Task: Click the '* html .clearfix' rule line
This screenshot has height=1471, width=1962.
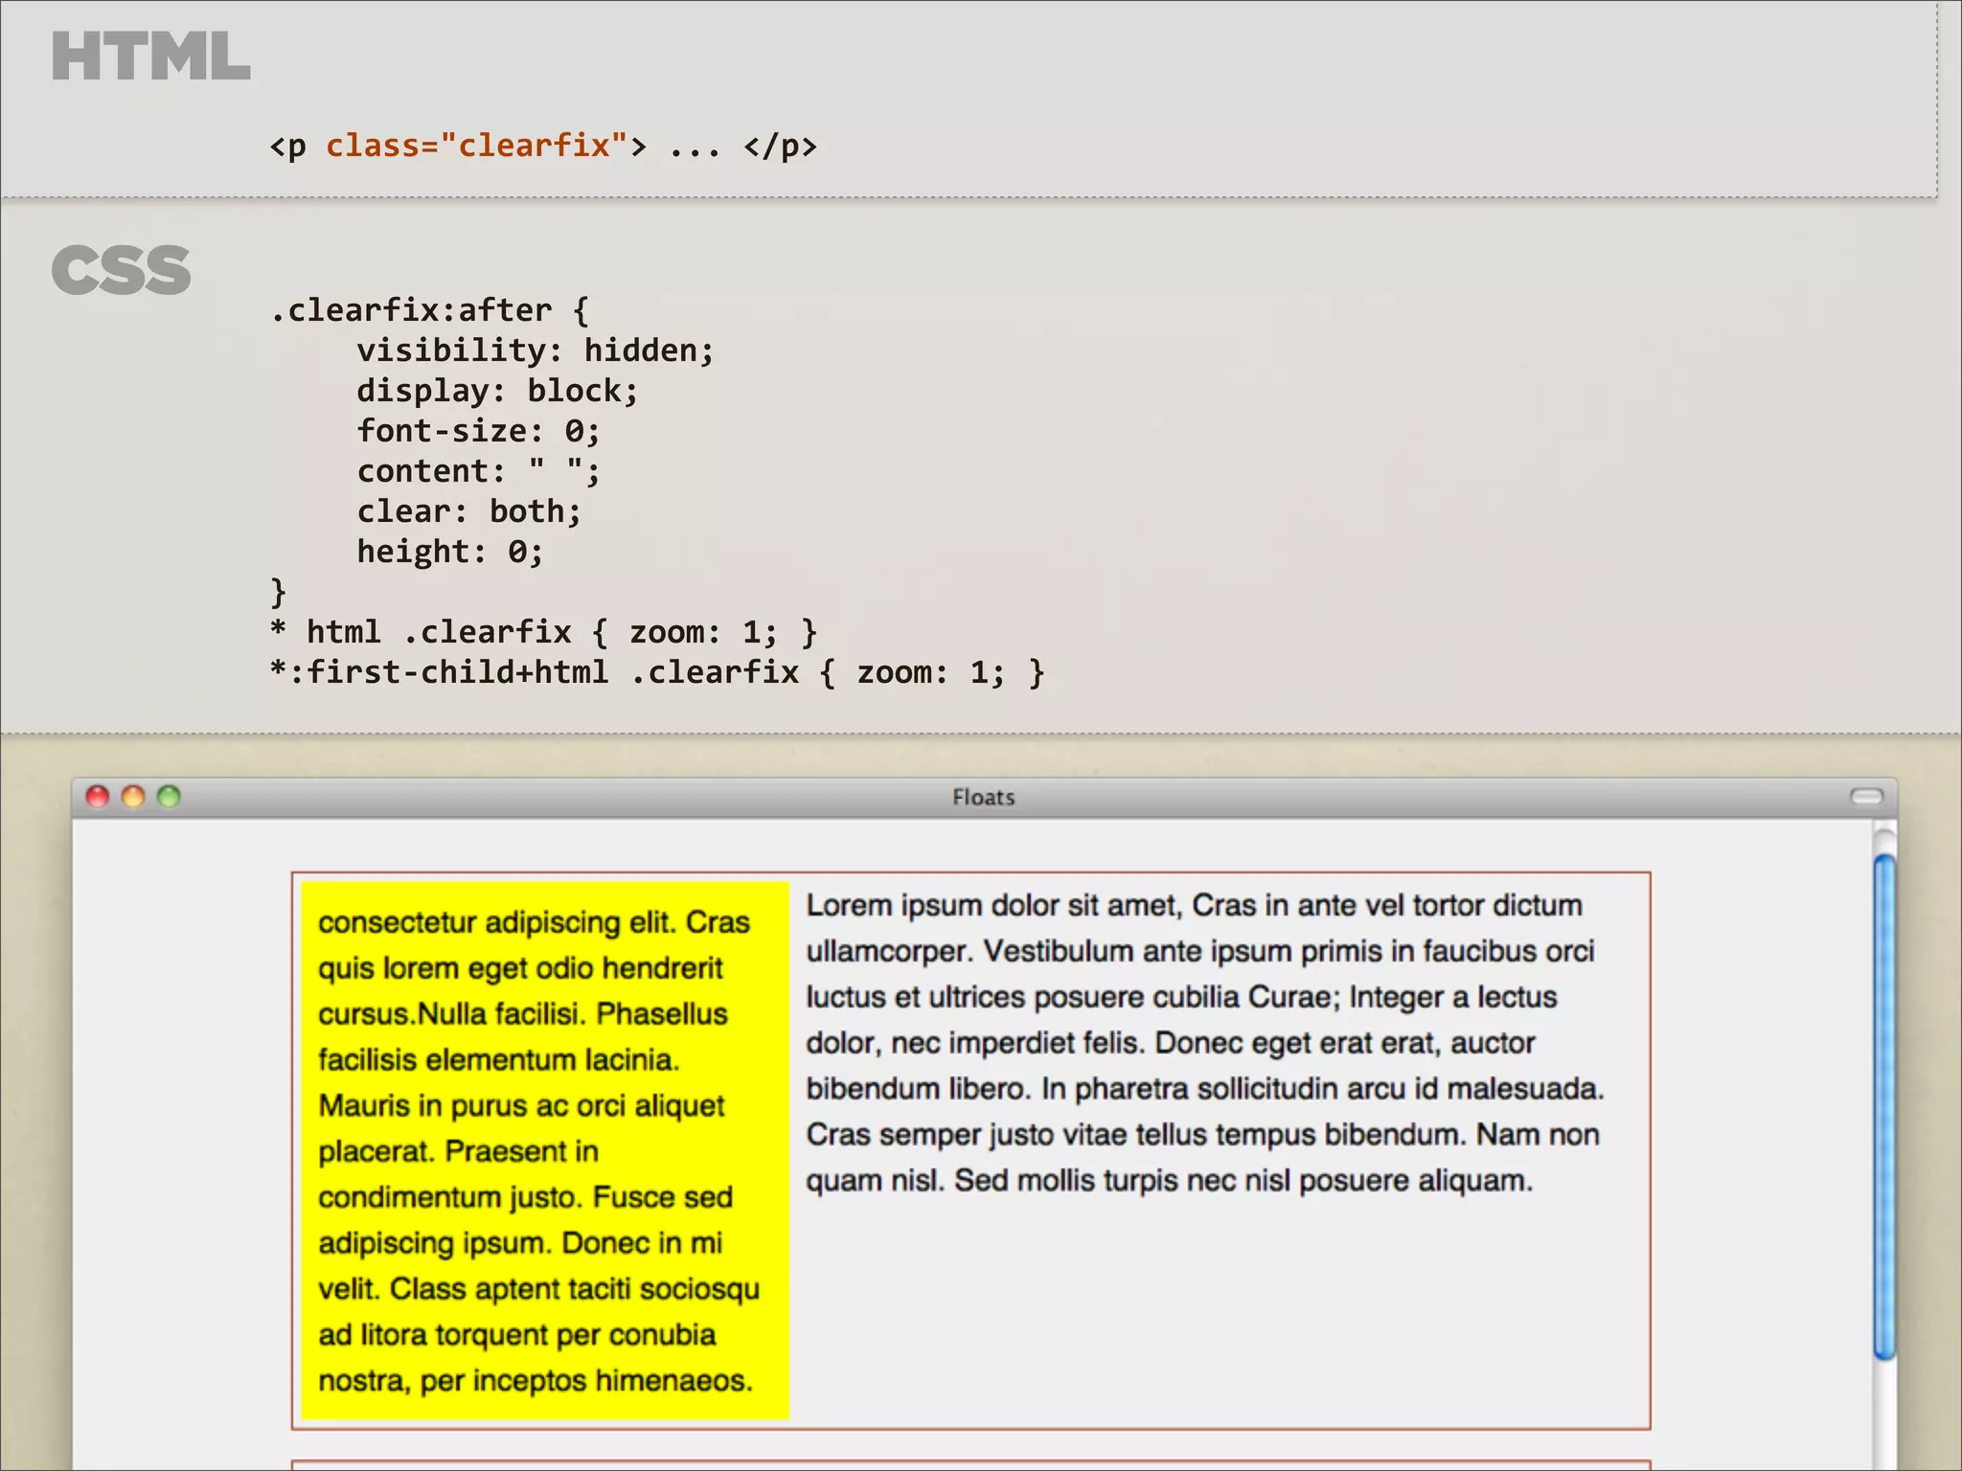Action: 544,632
